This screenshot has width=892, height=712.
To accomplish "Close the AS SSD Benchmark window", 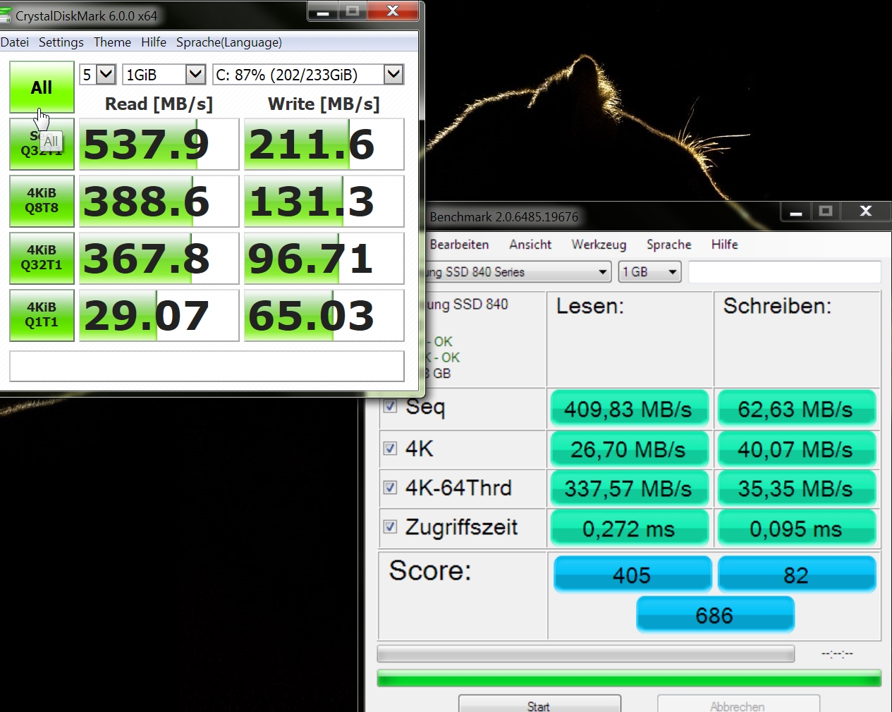I will (866, 211).
